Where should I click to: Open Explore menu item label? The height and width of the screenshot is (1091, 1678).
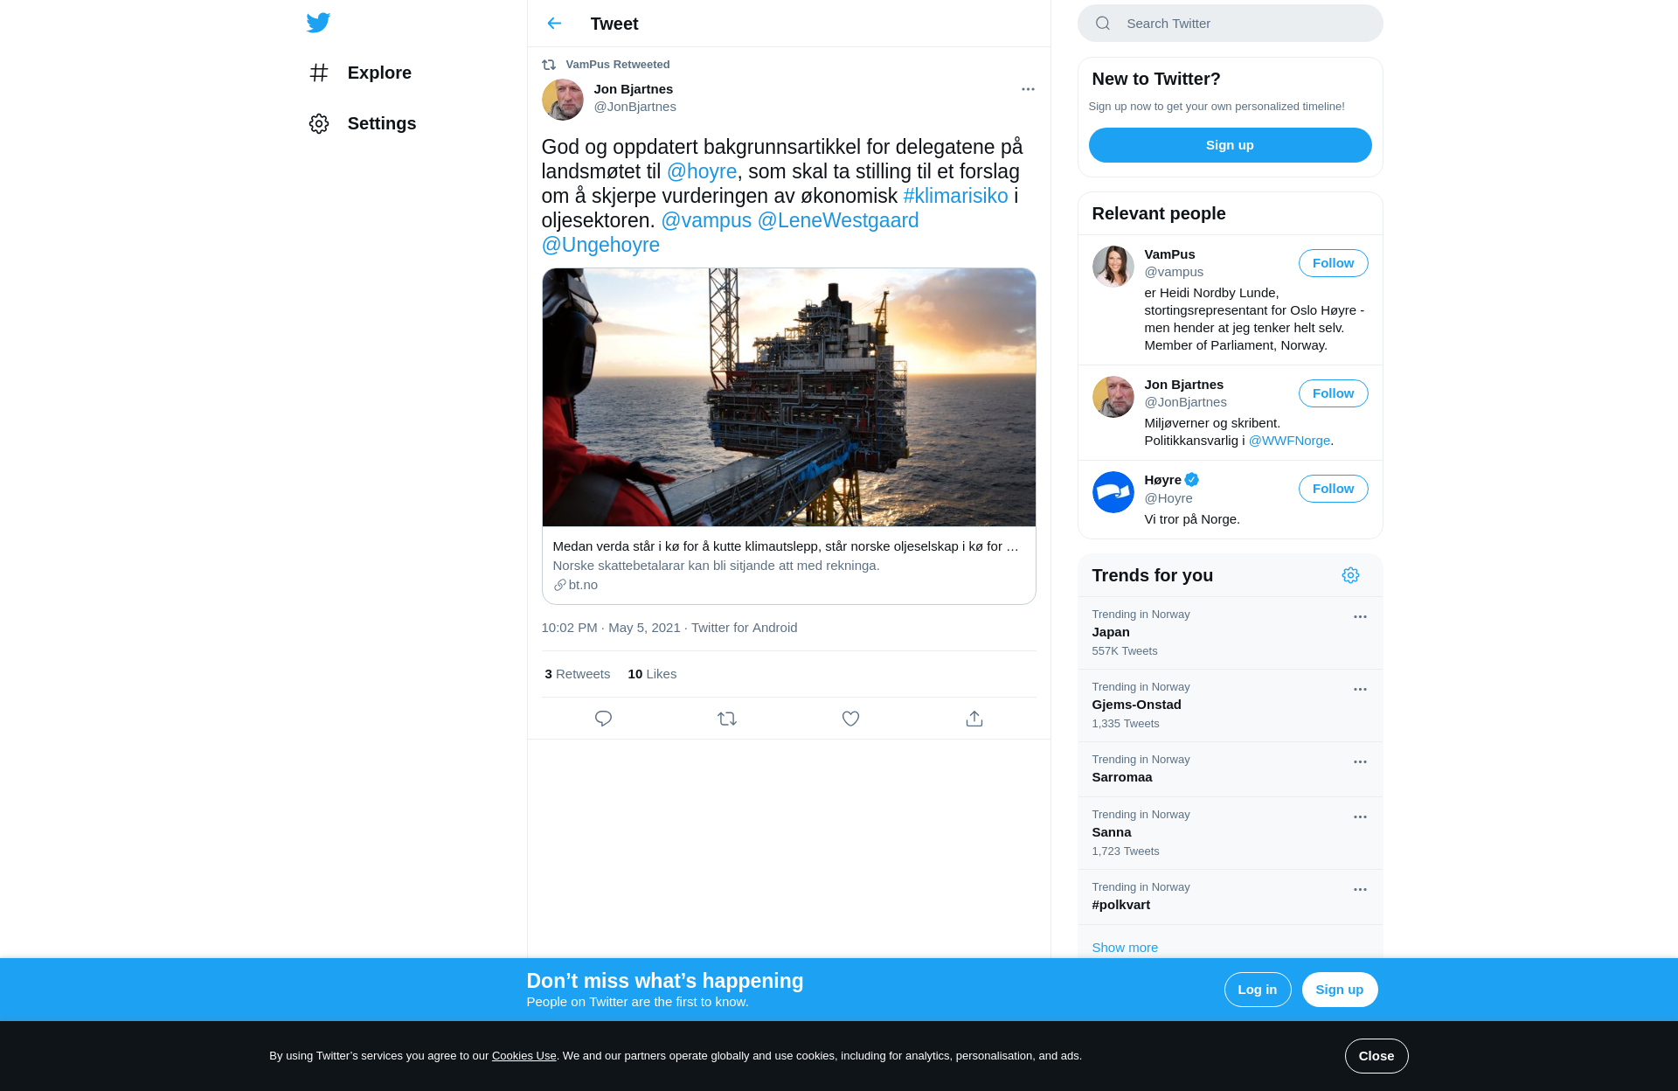(x=379, y=73)
